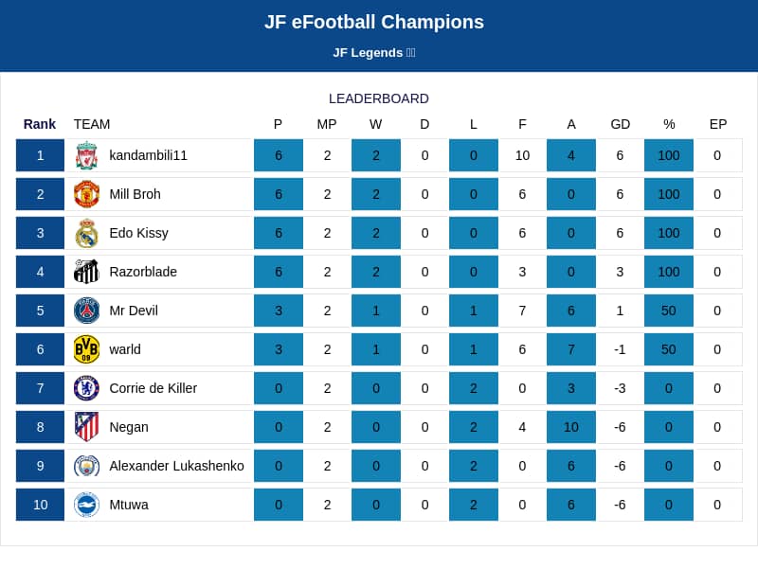
Task: Click the LEADERBOARD heading
Action: [378, 98]
